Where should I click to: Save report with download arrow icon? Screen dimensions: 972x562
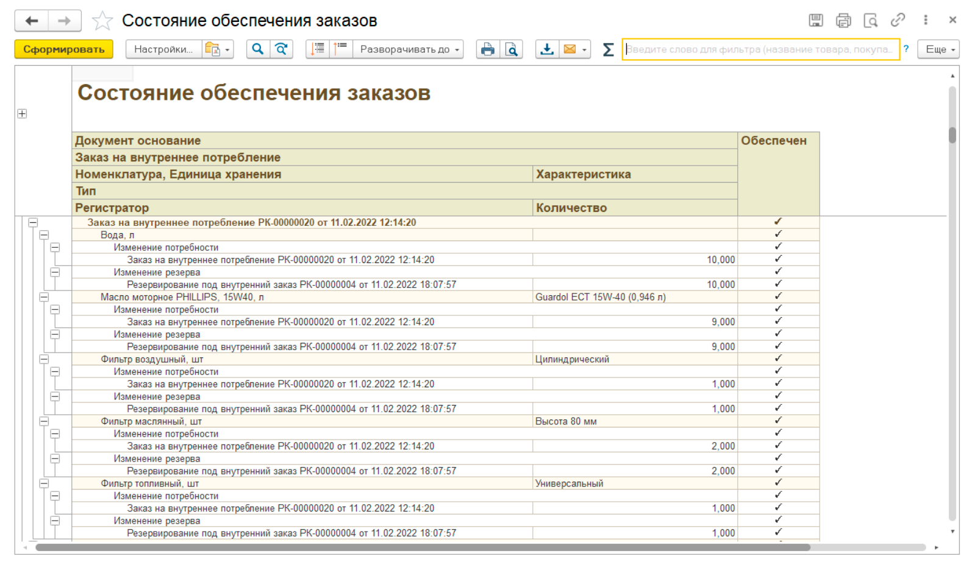(x=547, y=49)
